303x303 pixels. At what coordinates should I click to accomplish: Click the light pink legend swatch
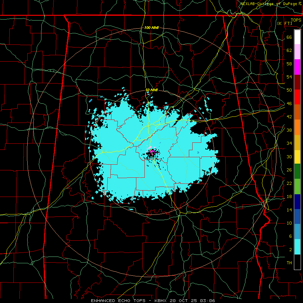click(x=297, y=52)
